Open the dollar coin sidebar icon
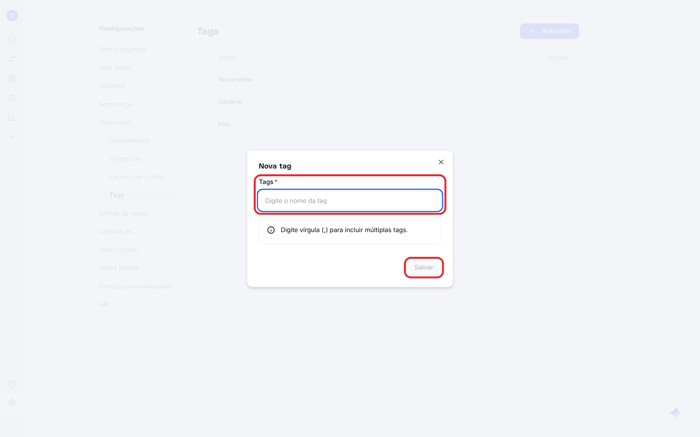700x437 pixels. click(12, 79)
